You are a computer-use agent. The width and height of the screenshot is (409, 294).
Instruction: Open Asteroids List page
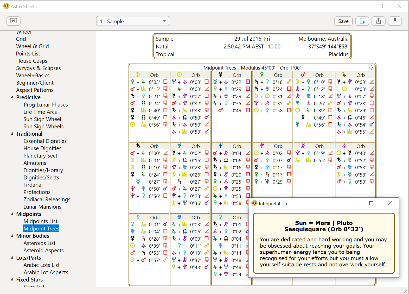[40, 243]
